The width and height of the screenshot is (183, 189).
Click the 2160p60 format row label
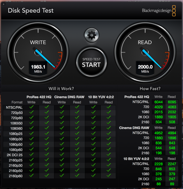(16, 176)
